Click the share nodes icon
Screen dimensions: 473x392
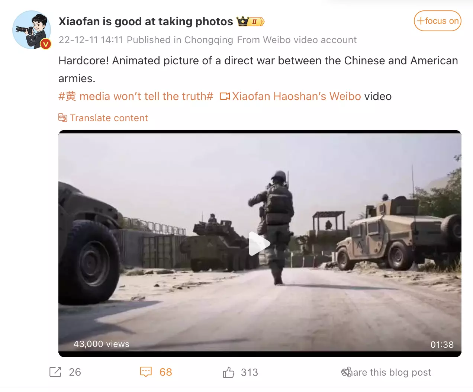346,372
